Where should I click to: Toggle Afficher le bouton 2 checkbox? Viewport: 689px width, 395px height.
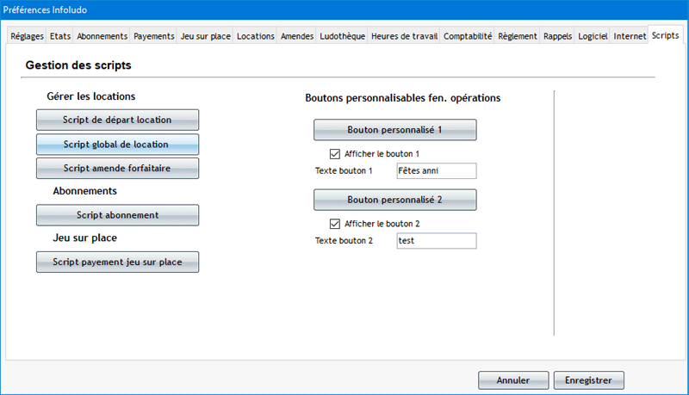336,224
